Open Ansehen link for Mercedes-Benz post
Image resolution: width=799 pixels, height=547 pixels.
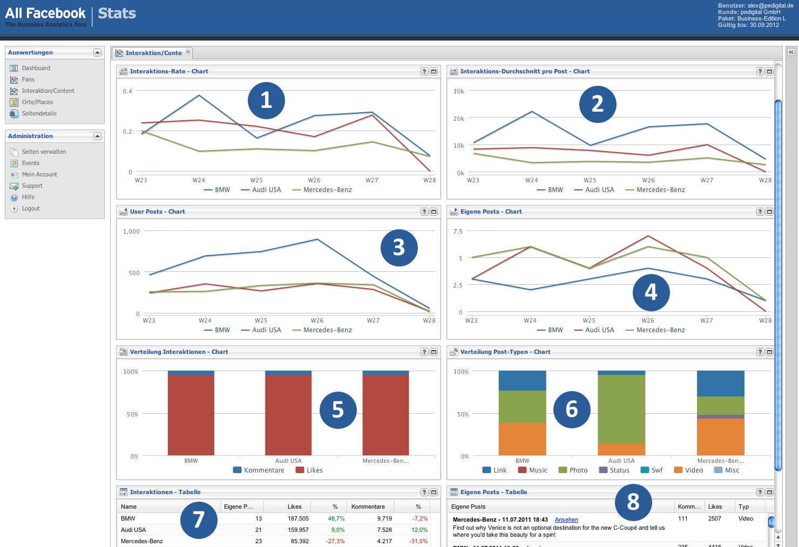pos(566,520)
